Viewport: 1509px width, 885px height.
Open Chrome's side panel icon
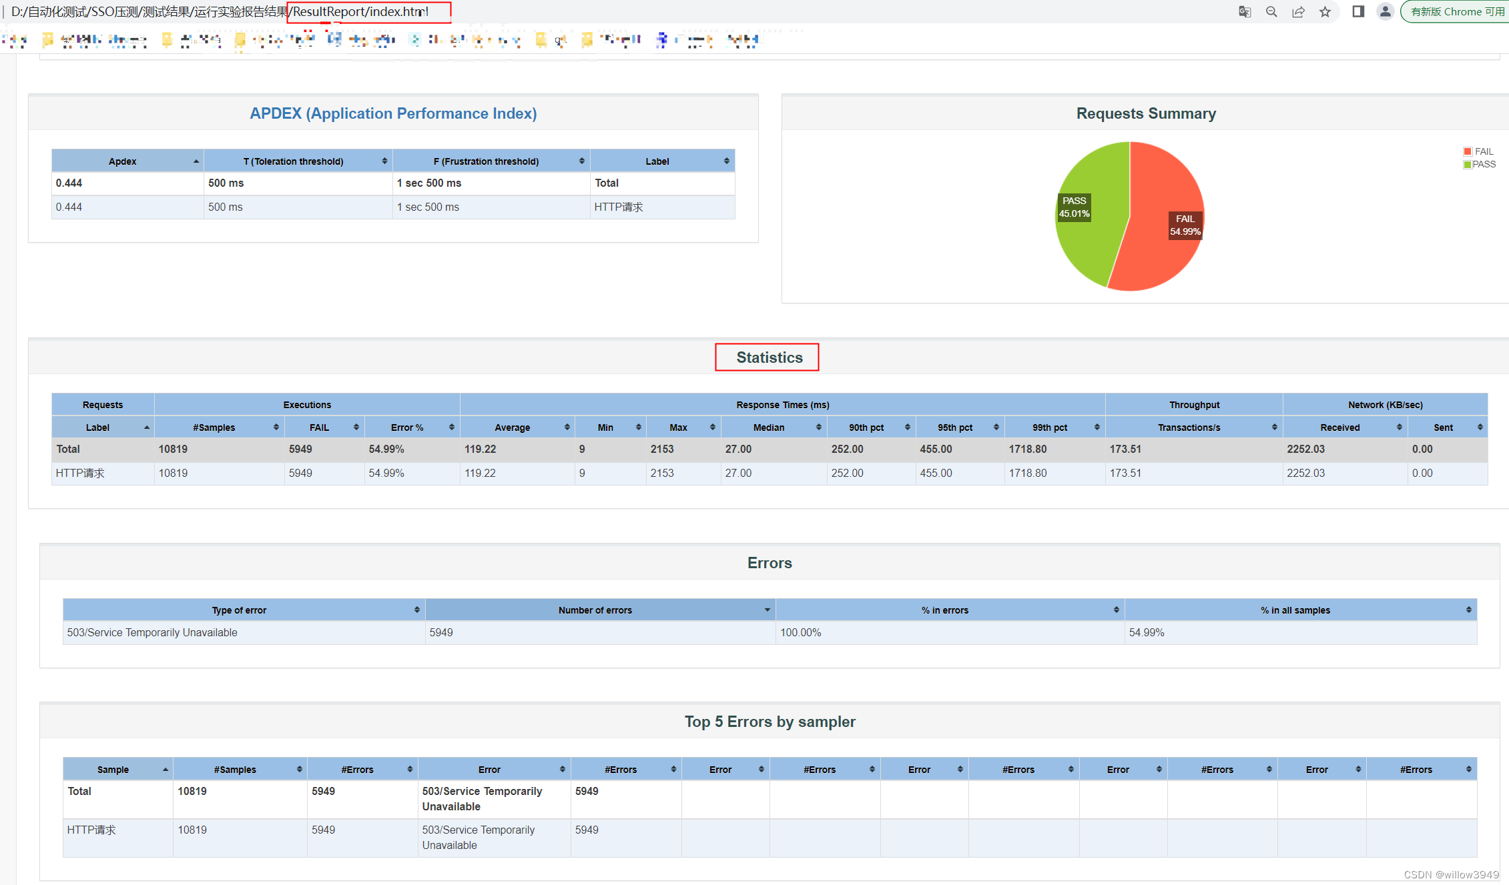(1357, 11)
